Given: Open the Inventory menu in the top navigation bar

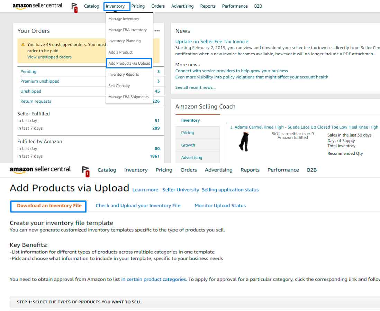Looking at the screenshot, I should pos(115,6).
